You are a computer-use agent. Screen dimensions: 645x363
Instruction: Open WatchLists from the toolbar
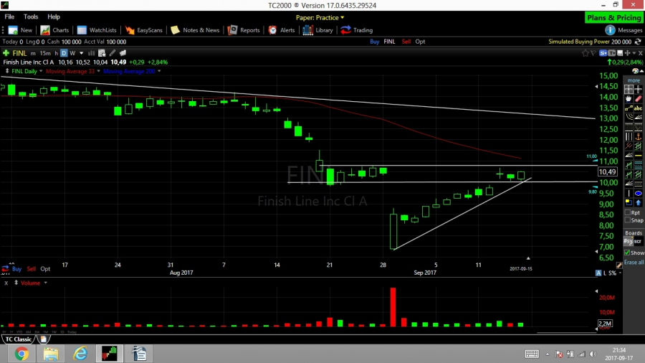point(97,30)
